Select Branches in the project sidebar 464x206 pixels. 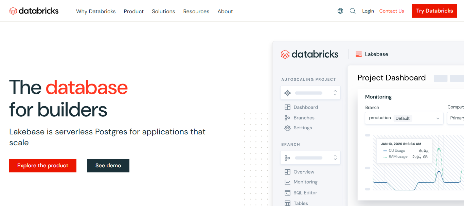click(304, 118)
